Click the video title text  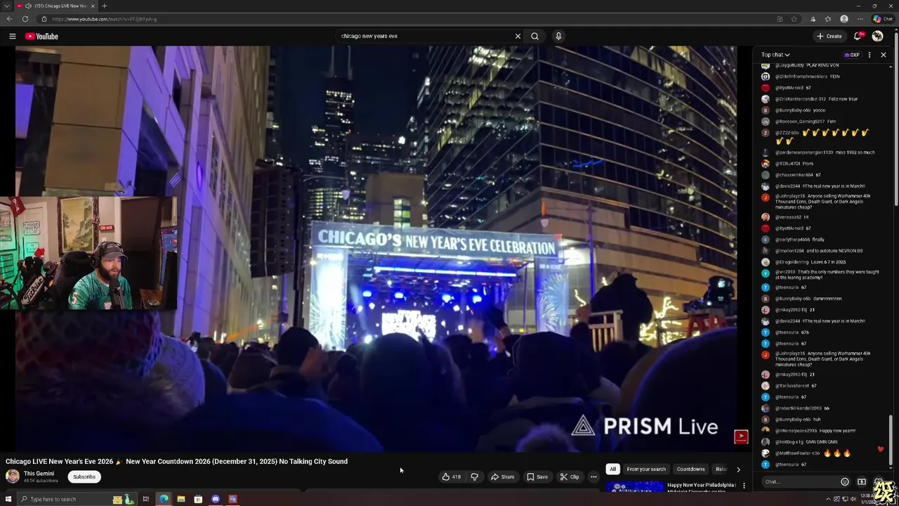tap(176, 462)
